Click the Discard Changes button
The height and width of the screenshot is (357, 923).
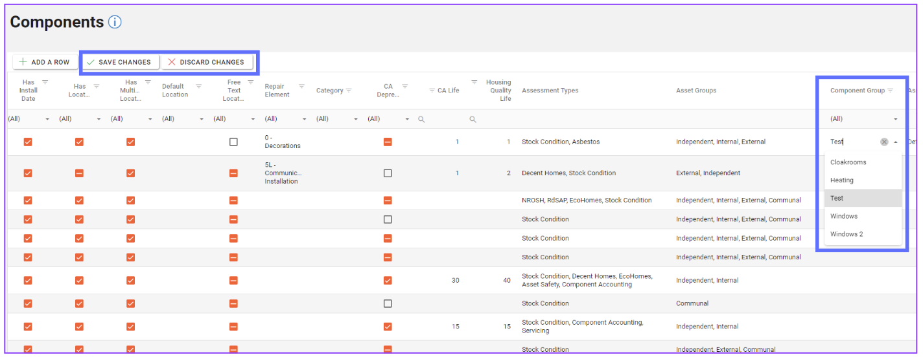click(x=206, y=62)
